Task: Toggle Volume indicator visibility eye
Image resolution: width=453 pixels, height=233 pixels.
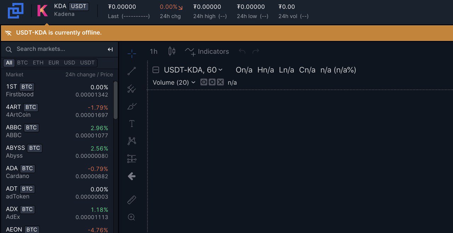Action: pos(204,82)
